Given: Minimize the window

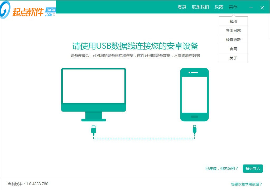Looking at the screenshot, I should click(251, 8).
